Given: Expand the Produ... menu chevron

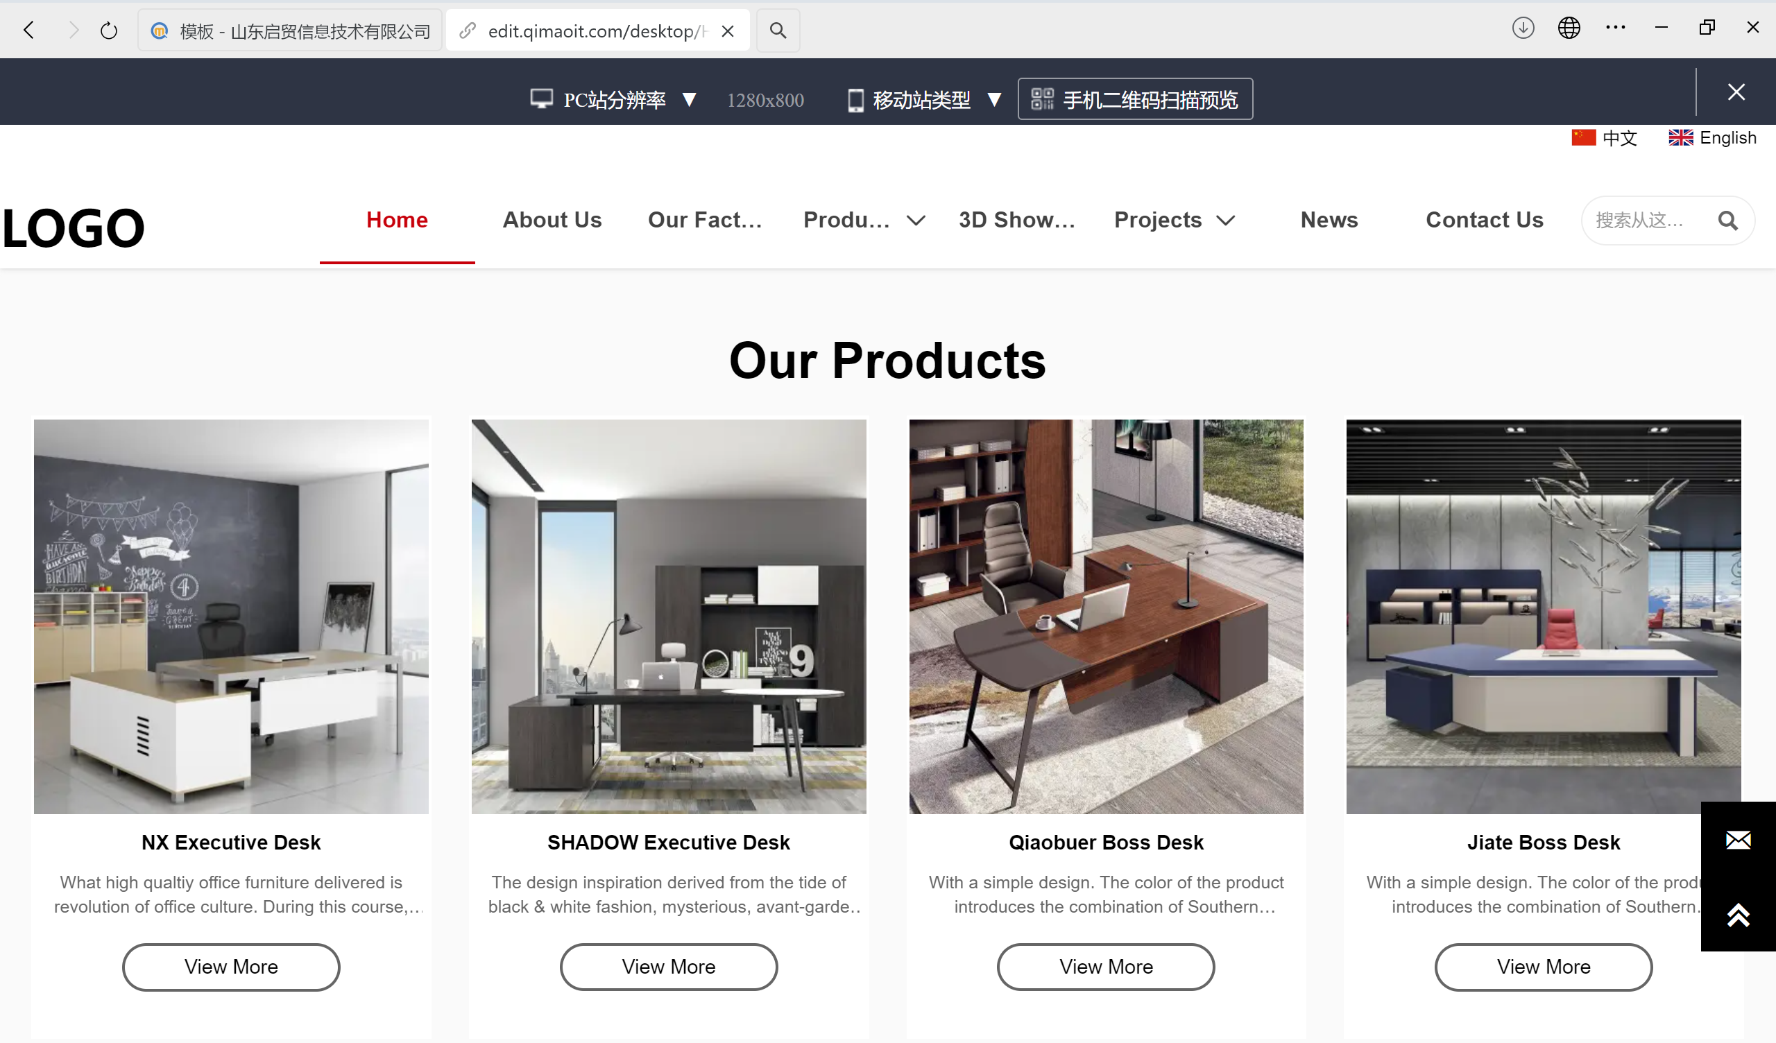Looking at the screenshot, I should pyautogui.click(x=916, y=221).
